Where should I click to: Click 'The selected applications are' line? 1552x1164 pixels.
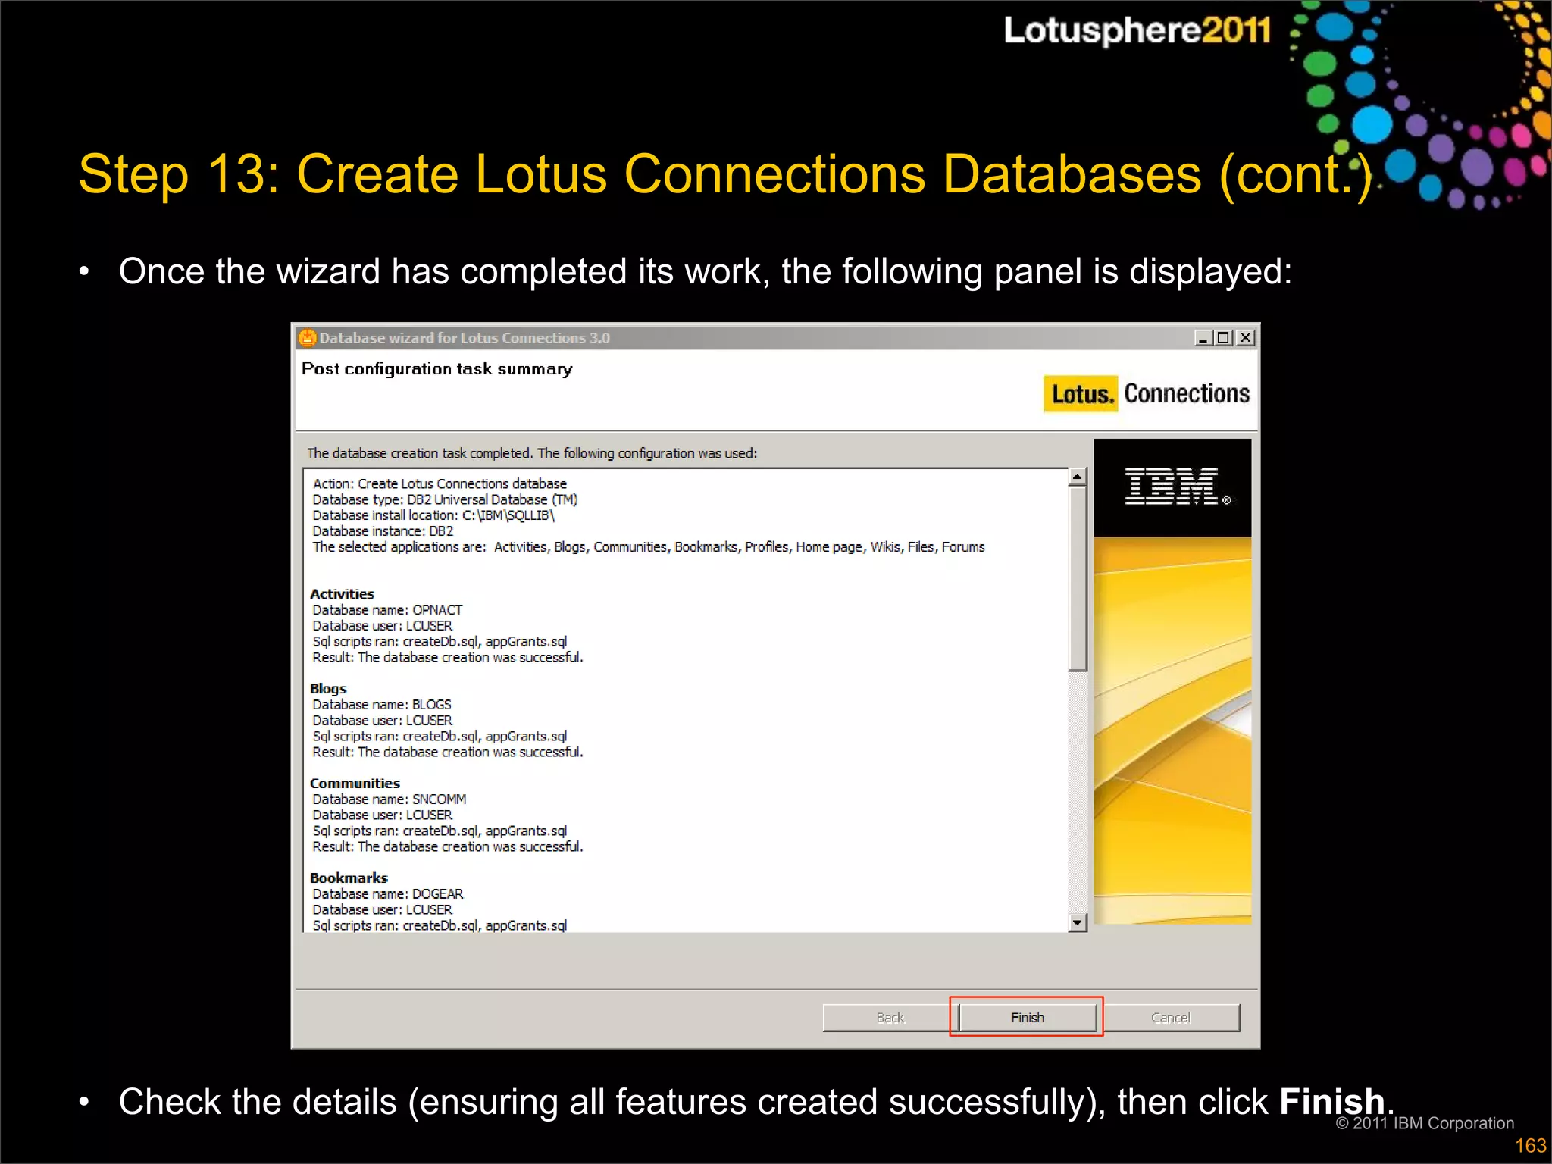649,547
